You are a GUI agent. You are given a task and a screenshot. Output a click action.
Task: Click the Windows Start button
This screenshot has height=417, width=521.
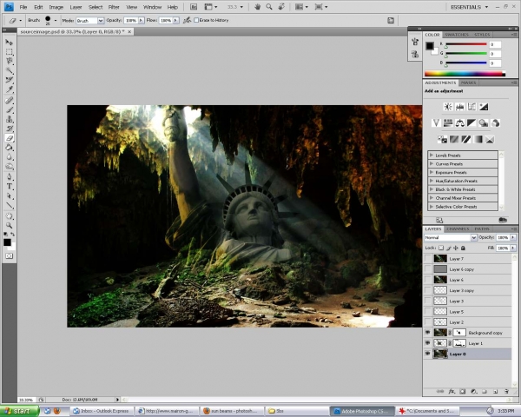[x=19, y=411]
